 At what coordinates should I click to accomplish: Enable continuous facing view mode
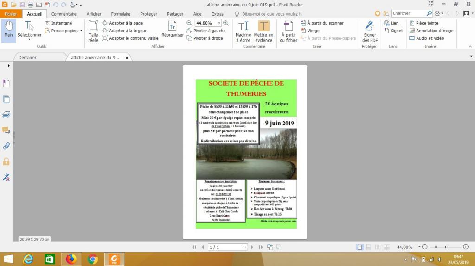387,247
